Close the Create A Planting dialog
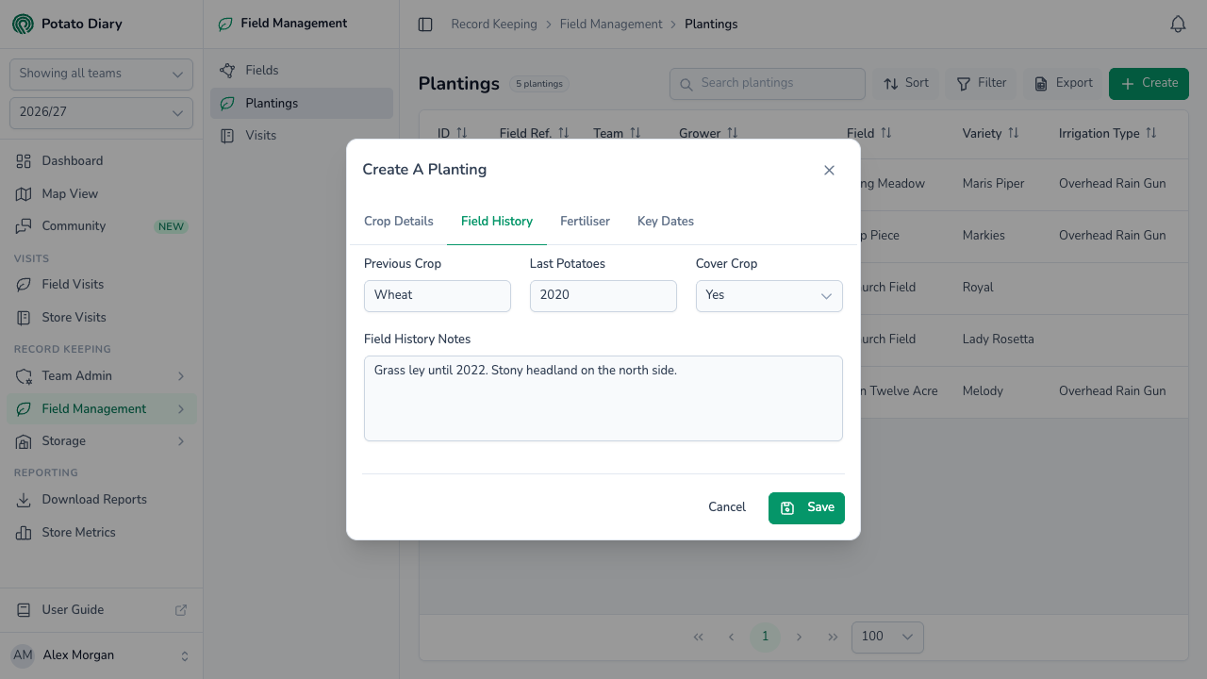Screen dimensions: 1207x679 pos(829,170)
